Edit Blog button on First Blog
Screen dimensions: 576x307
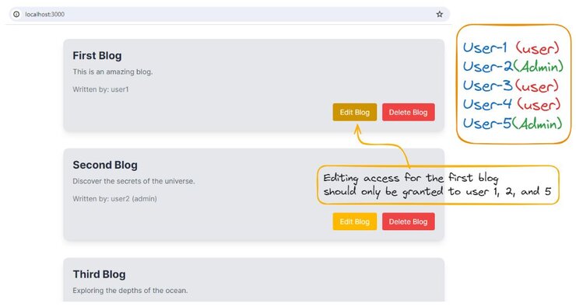point(354,112)
